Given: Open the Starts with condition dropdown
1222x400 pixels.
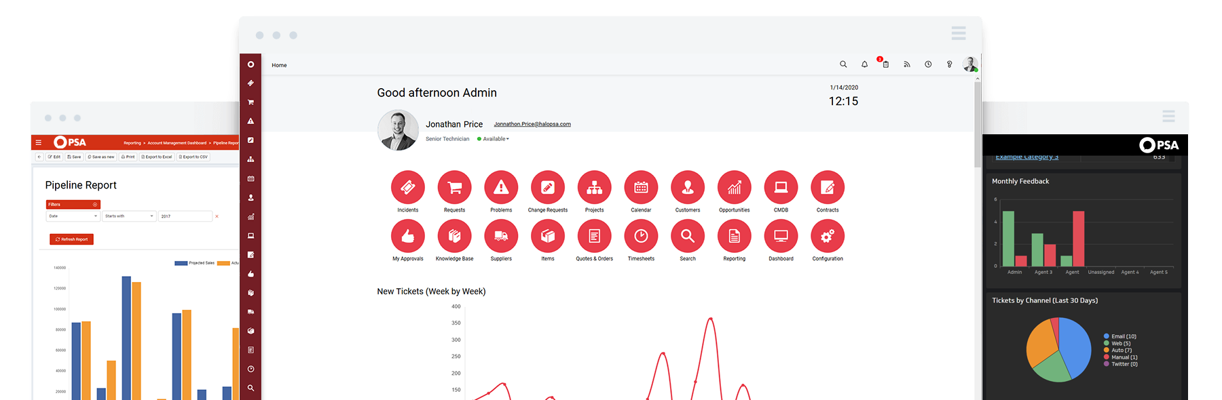Looking at the screenshot, I should (129, 216).
